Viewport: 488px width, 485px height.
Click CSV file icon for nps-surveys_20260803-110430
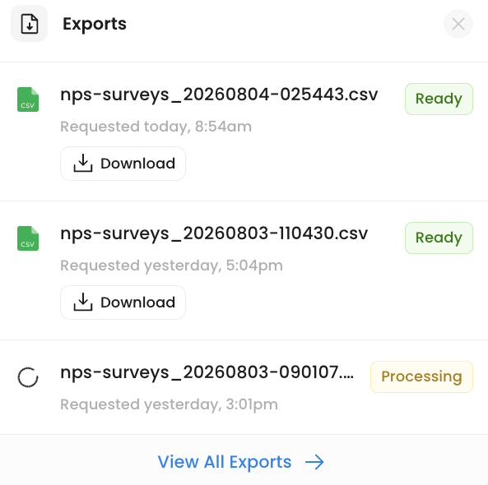coord(28,238)
